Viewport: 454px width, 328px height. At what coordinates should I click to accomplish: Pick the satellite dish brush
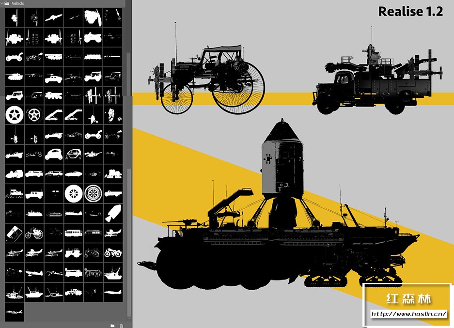tap(112, 115)
